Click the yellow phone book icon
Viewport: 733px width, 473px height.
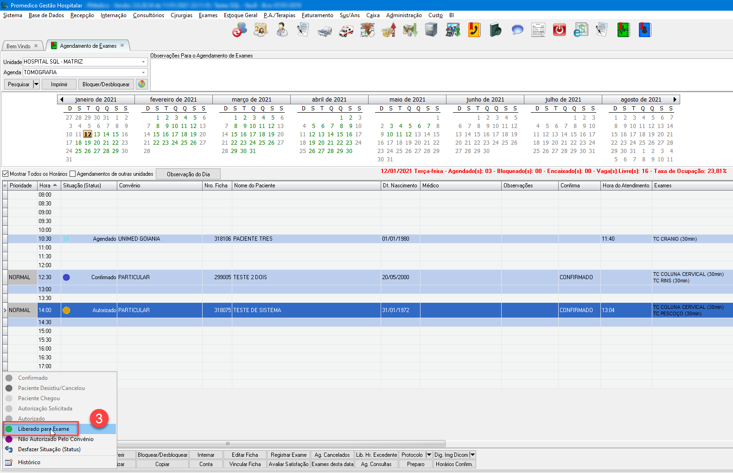474,31
